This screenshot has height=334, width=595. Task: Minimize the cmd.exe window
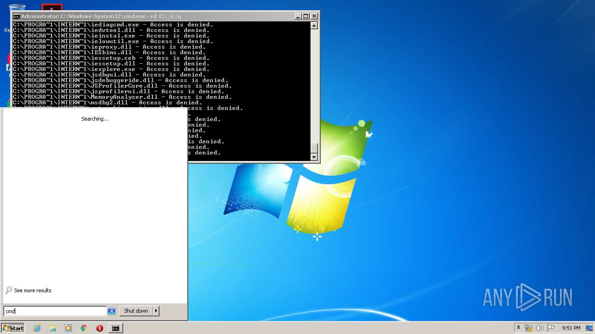coord(298,16)
